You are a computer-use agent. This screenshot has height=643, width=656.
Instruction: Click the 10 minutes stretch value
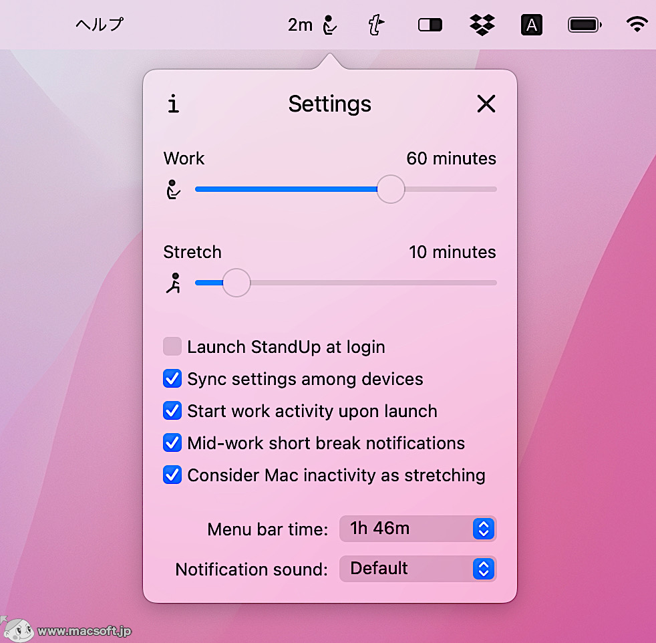pos(452,252)
